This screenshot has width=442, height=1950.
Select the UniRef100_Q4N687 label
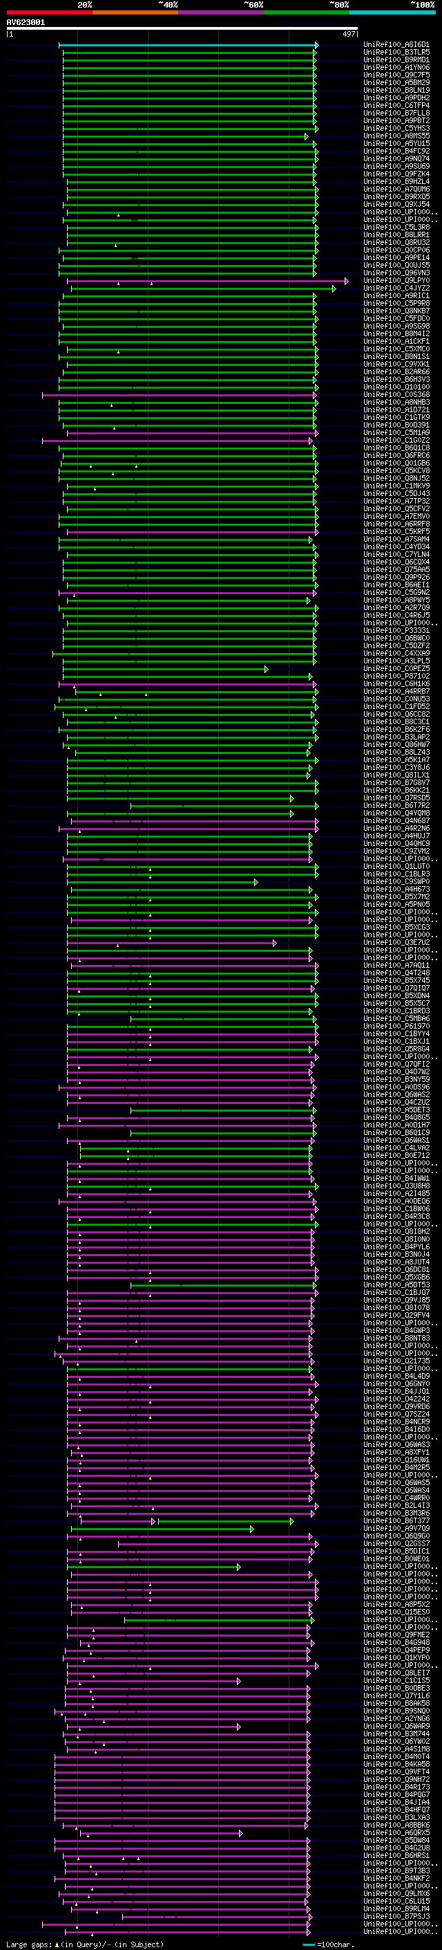click(x=396, y=820)
